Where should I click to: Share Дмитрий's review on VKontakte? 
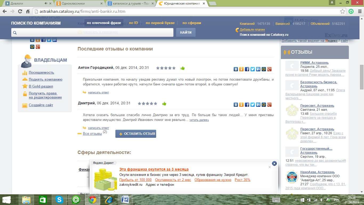236,105
